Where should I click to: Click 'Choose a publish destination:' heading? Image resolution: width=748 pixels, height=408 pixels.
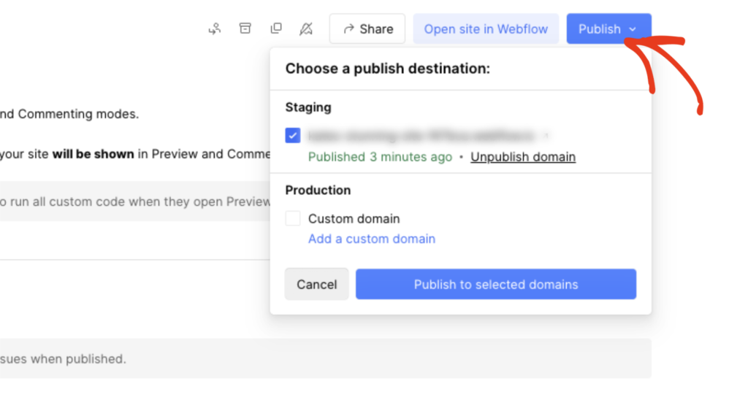pos(387,69)
